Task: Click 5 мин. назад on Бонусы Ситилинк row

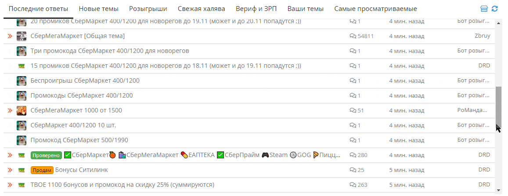Action: pyautogui.click(x=407, y=170)
